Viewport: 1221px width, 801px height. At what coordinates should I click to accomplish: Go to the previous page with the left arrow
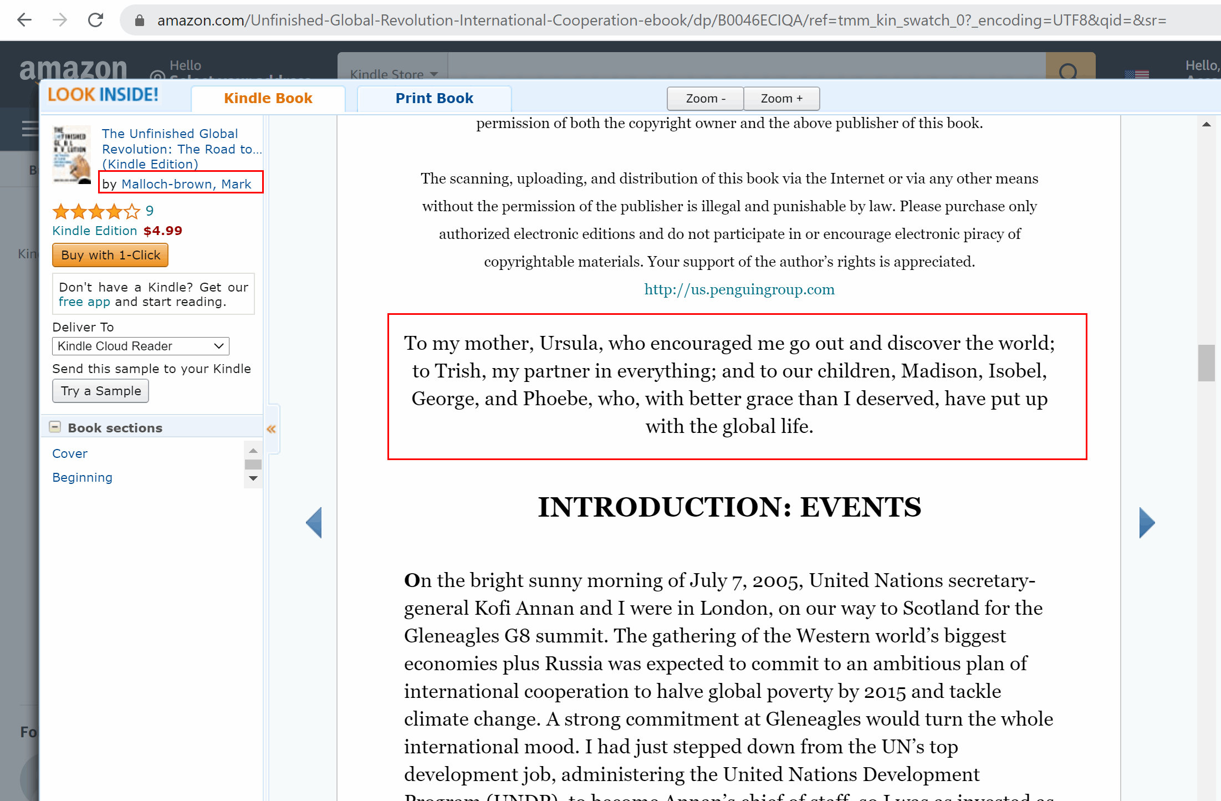pyautogui.click(x=314, y=522)
